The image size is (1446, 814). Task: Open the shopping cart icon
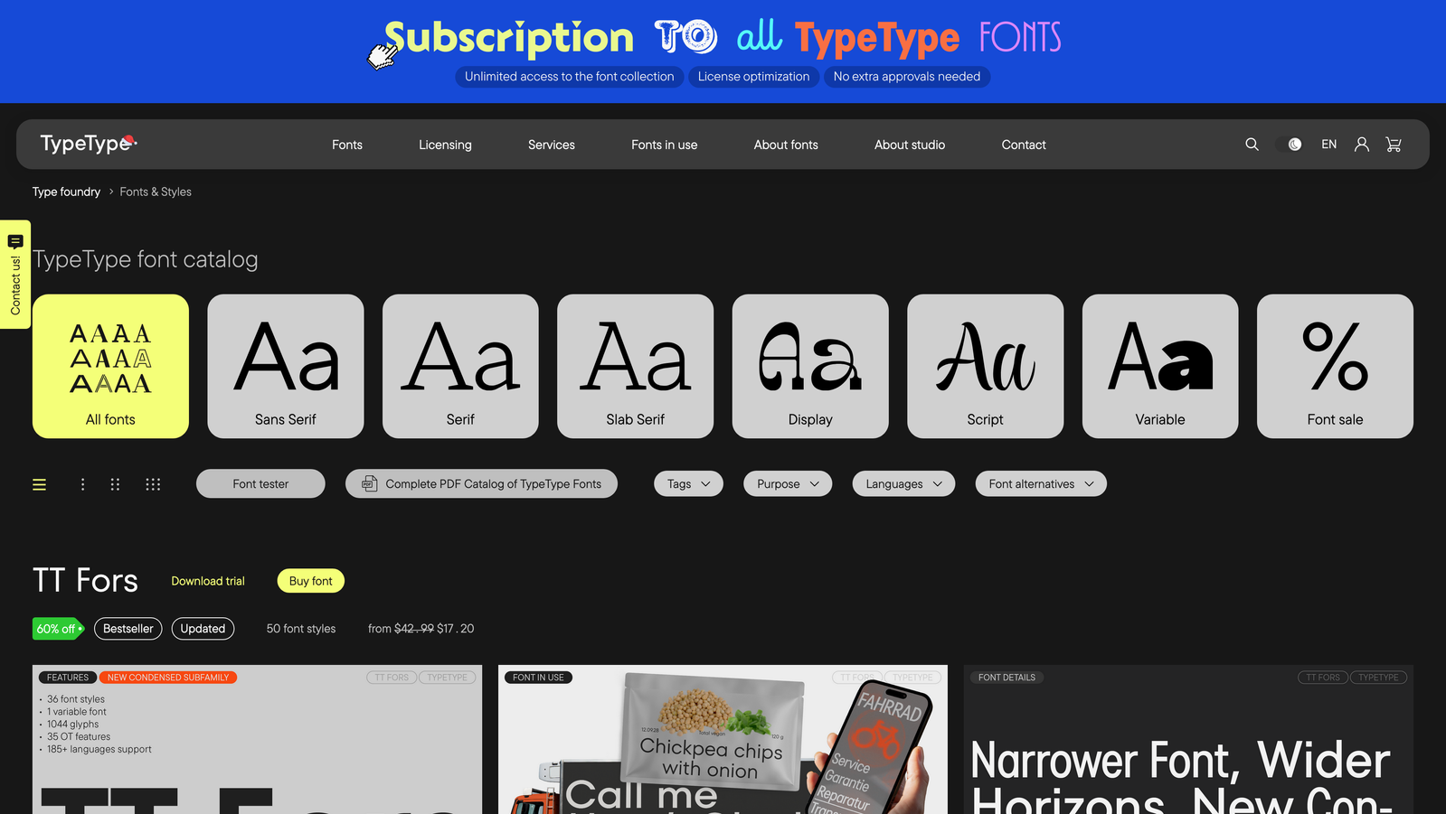1394,145
